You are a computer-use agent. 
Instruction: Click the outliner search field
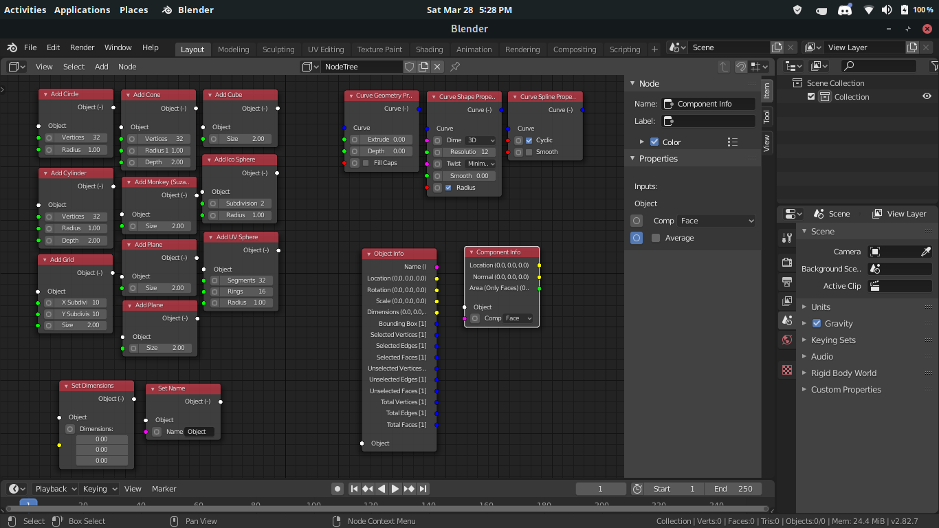[x=879, y=66]
